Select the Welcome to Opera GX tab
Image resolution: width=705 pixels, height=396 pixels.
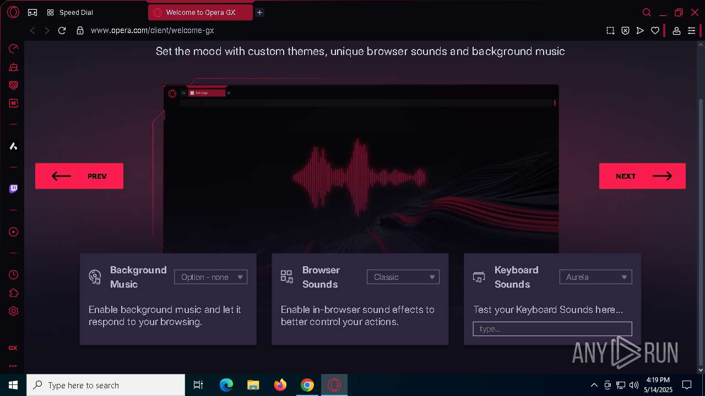tap(200, 12)
